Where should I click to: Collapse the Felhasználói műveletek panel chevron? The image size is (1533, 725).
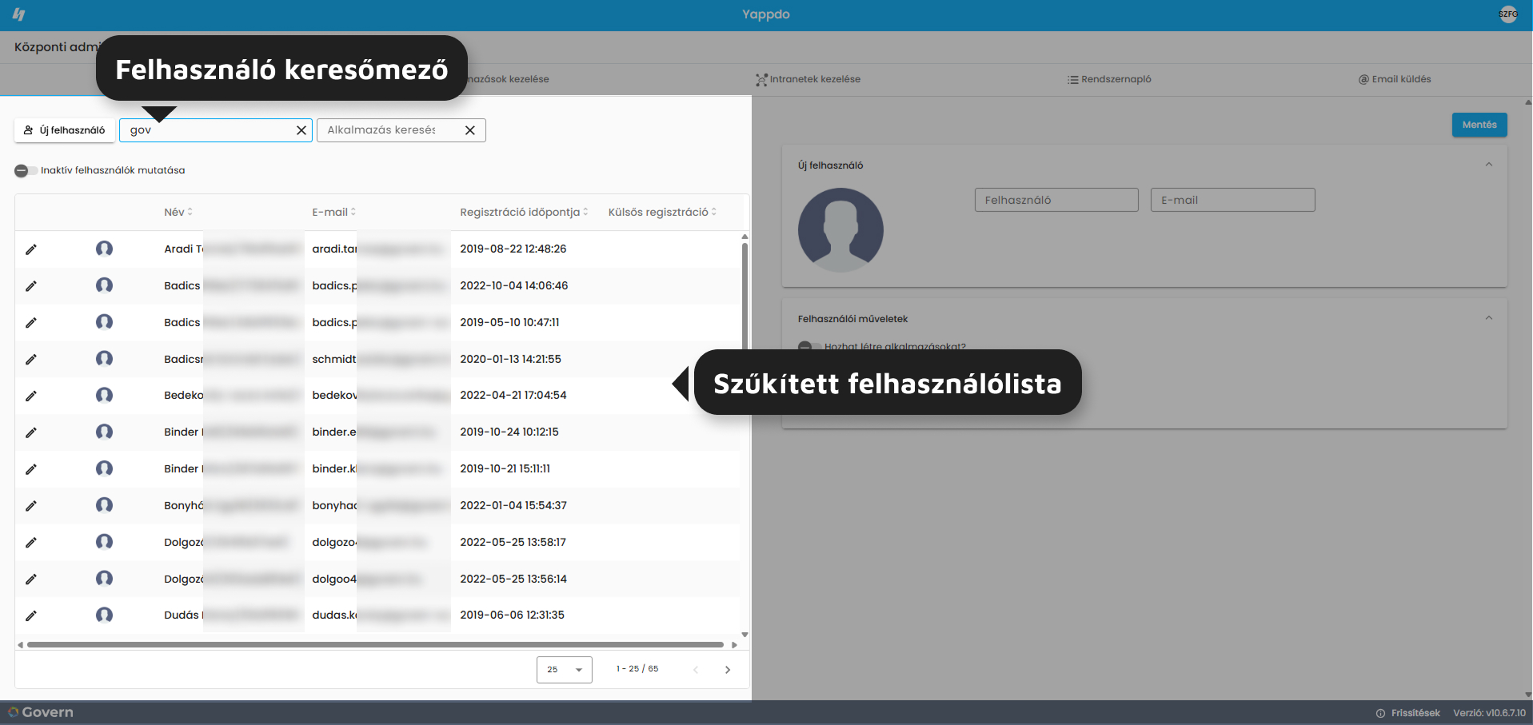coord(1489,318)
